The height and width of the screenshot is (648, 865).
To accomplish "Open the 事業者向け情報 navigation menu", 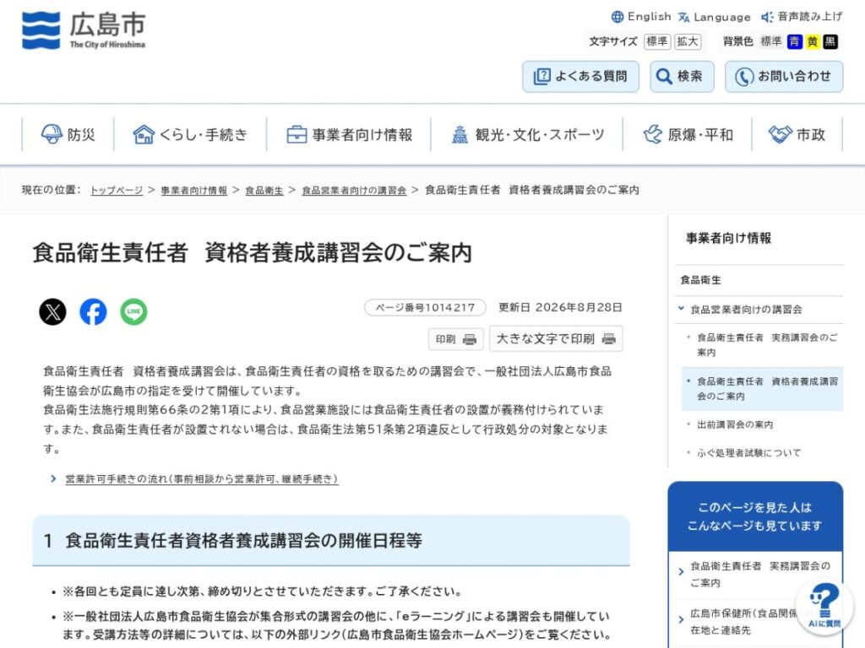I will coord(349,134).
